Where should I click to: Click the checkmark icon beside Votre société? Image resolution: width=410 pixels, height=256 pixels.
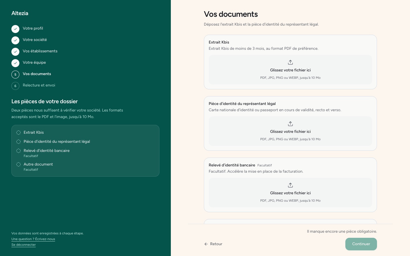click(x=15, y=40)
